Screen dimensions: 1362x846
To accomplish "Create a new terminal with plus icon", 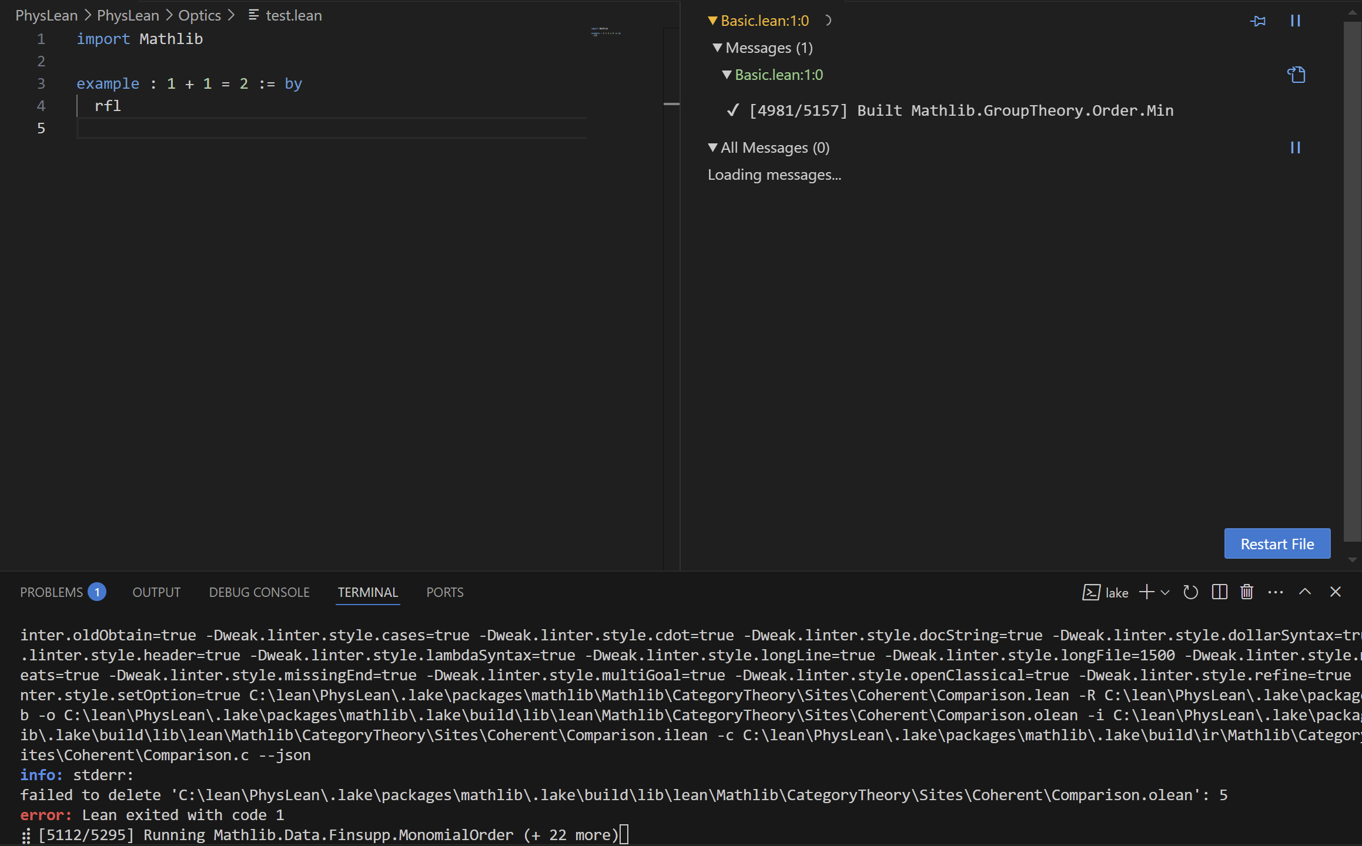I will point(1146,592).
